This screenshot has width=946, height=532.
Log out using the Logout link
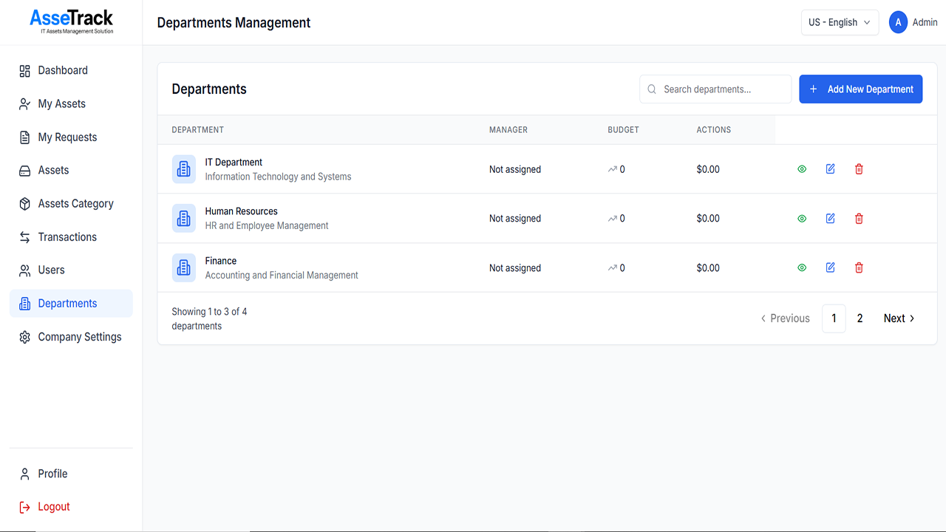[x=53, y=507]
